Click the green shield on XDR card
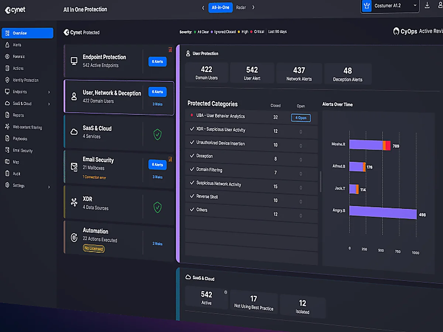The image size is (443, 332). (x=158, y=207)
